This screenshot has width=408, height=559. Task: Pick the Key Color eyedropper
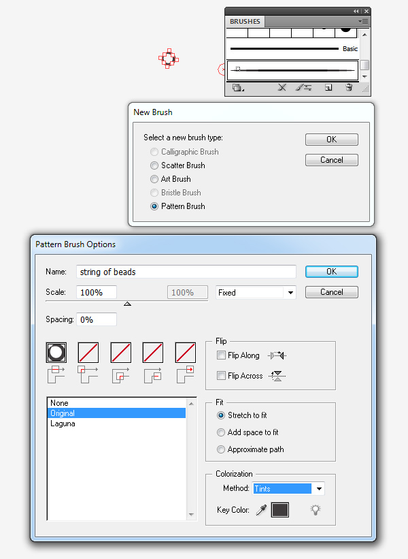(261, 510)
